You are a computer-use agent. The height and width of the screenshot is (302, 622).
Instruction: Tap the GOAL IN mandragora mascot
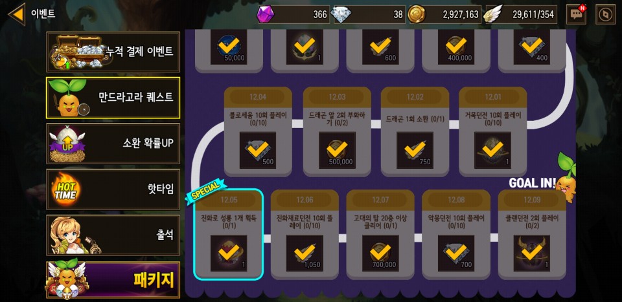566,177
